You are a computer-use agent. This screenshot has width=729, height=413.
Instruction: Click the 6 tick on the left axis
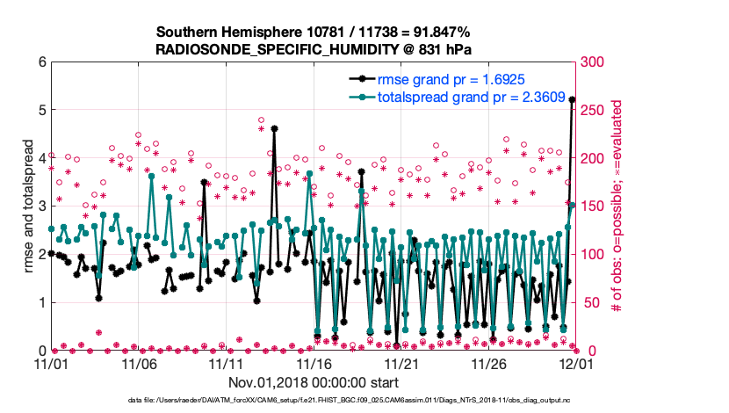pos(40,62)
